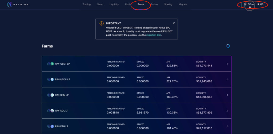273x134 pixels.
Task: Open the Migrate tab
Action: (183, 4)
